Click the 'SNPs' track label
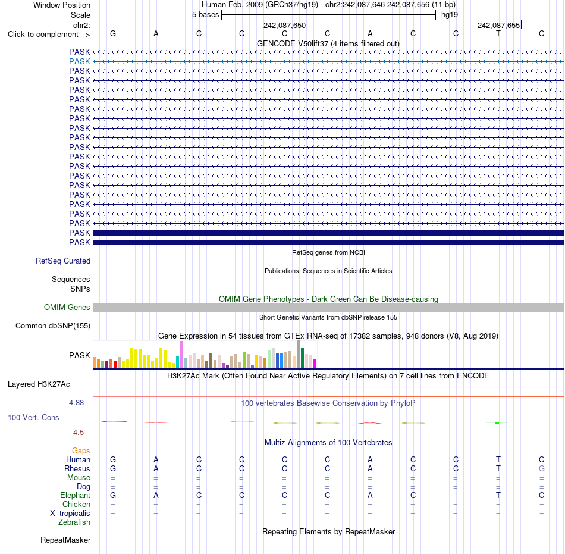 pos(80,289)
